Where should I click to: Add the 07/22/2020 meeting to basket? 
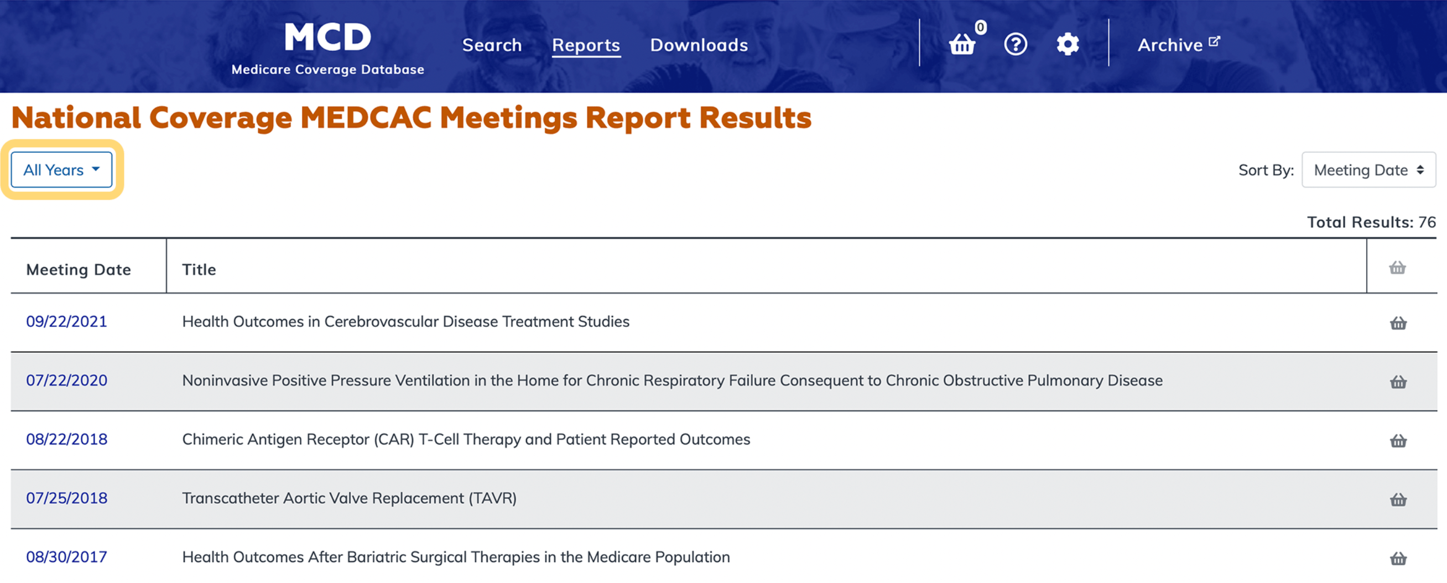(1398, 382)
